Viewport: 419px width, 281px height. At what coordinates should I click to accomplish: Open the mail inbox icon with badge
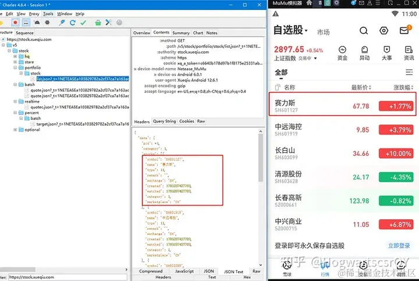[405, 30]
